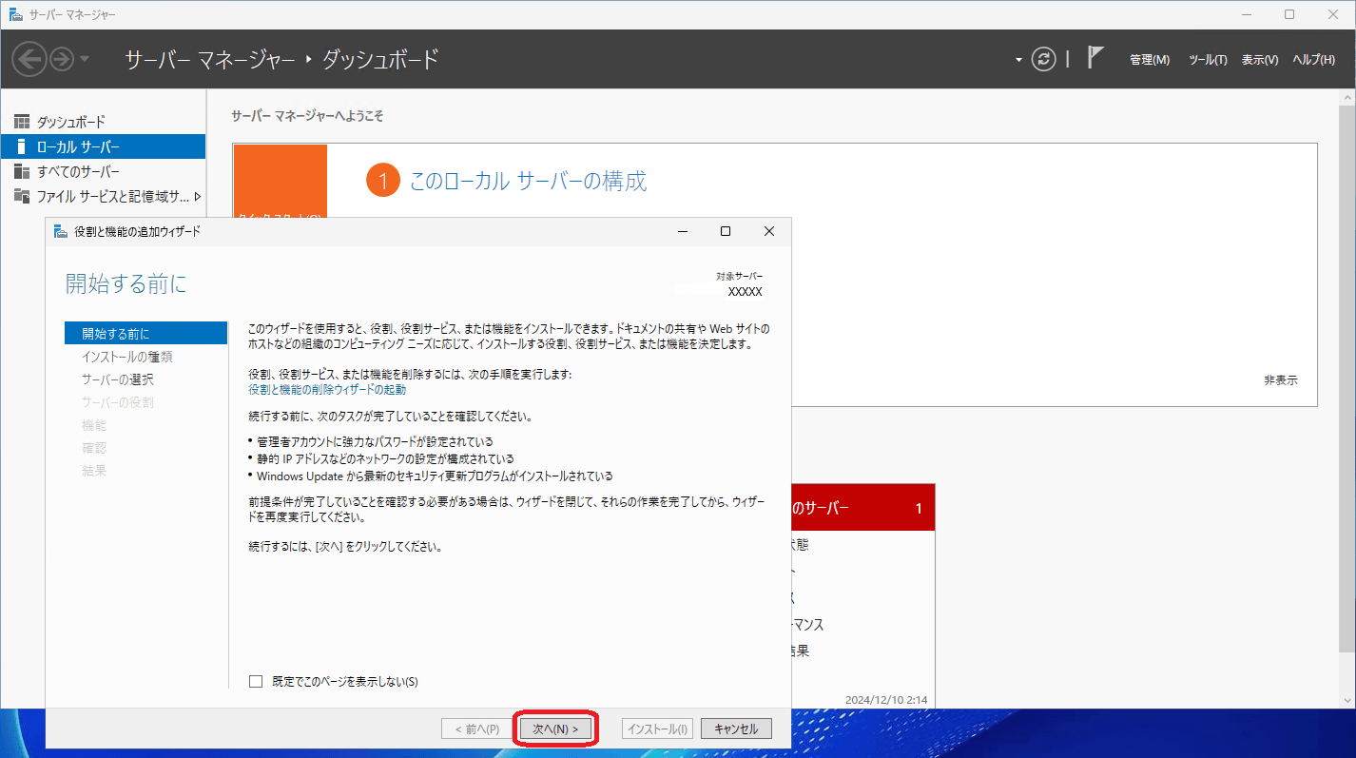Open the 表示(V) menu

(x=1259, y=59)
